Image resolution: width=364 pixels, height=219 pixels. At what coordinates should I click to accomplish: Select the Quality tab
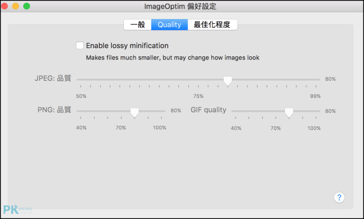click(x=170, y=25)
